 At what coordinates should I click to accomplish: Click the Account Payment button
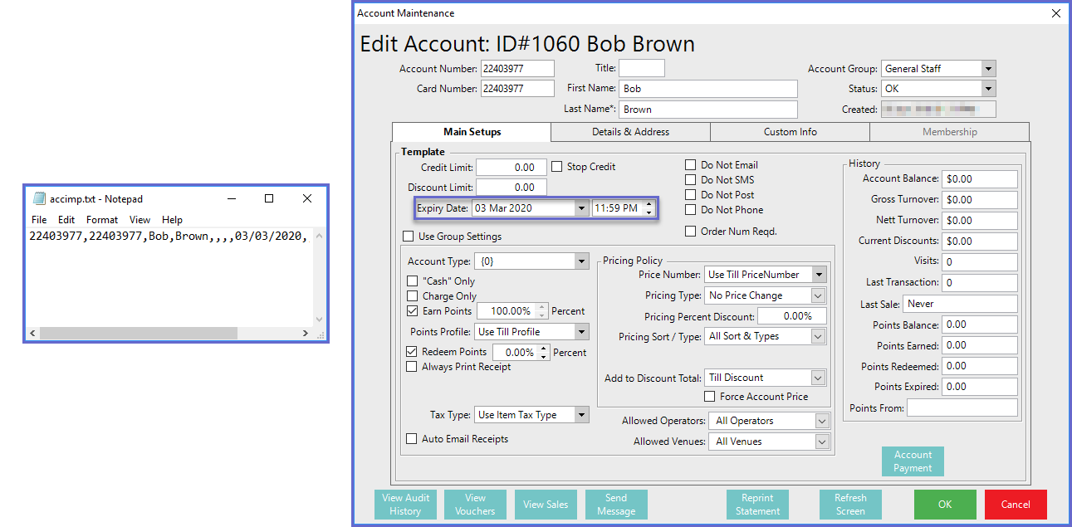(913, 461)
